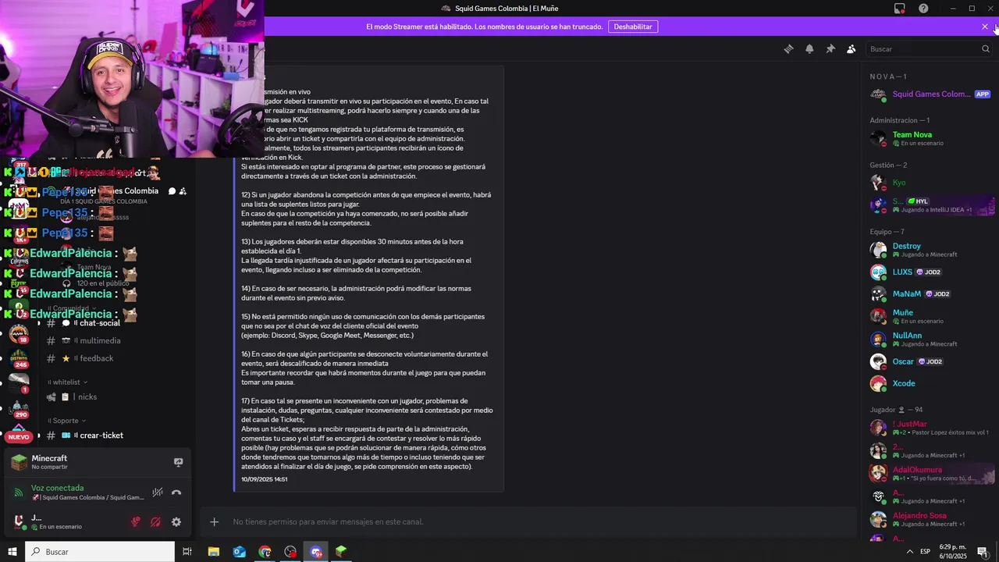Click the HYL tag in Gestión section
Image resolution: width=999 pixels, height=562 pixels.
[x=918, y=201]
